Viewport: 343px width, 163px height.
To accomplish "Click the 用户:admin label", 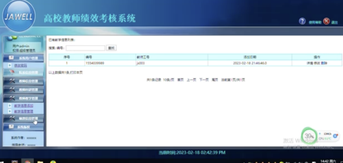I will click(x=21, y=46).
